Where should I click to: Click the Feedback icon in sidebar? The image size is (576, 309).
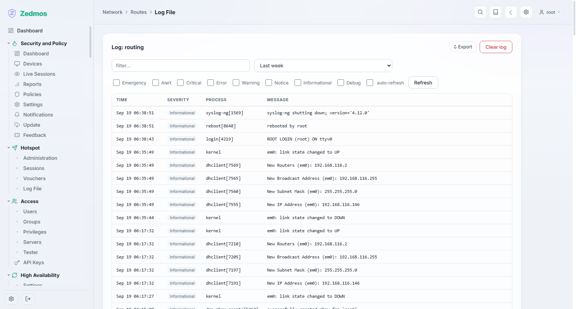[x=17, y=135]
